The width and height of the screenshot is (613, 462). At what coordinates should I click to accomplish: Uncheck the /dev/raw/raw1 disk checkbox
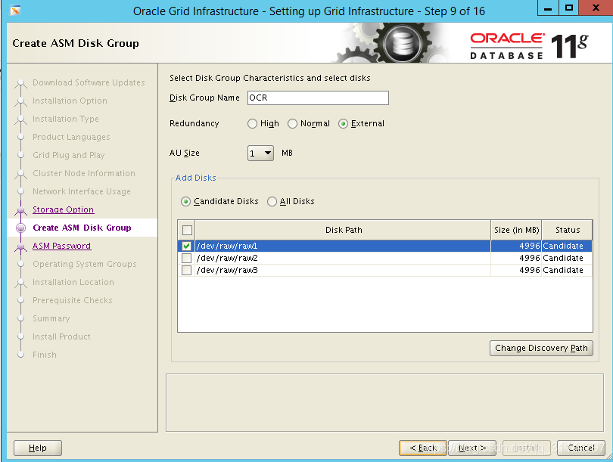(x=186, y=246)
